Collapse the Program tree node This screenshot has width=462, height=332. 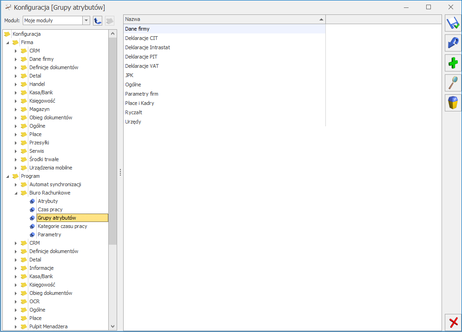[7, 176]
